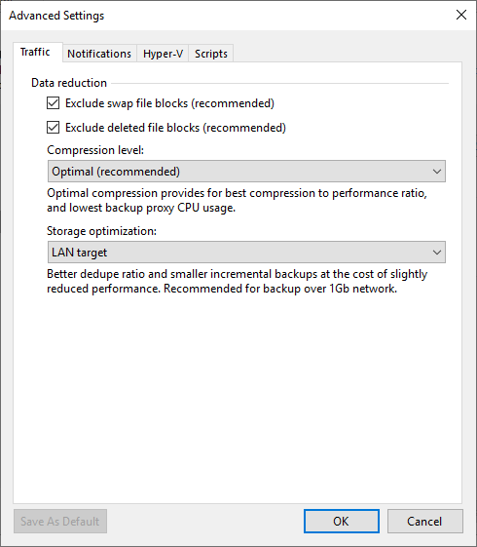Open the Compression level combo box showing Optimal
477x547 pixels.
tap(246, 172)
